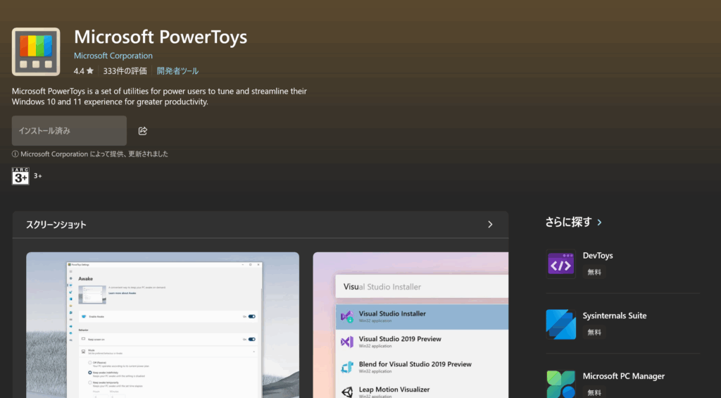This screenshot has width=721, height=398.
Task: Click the share icon beside the install button
Action: (x=143, y=131)
